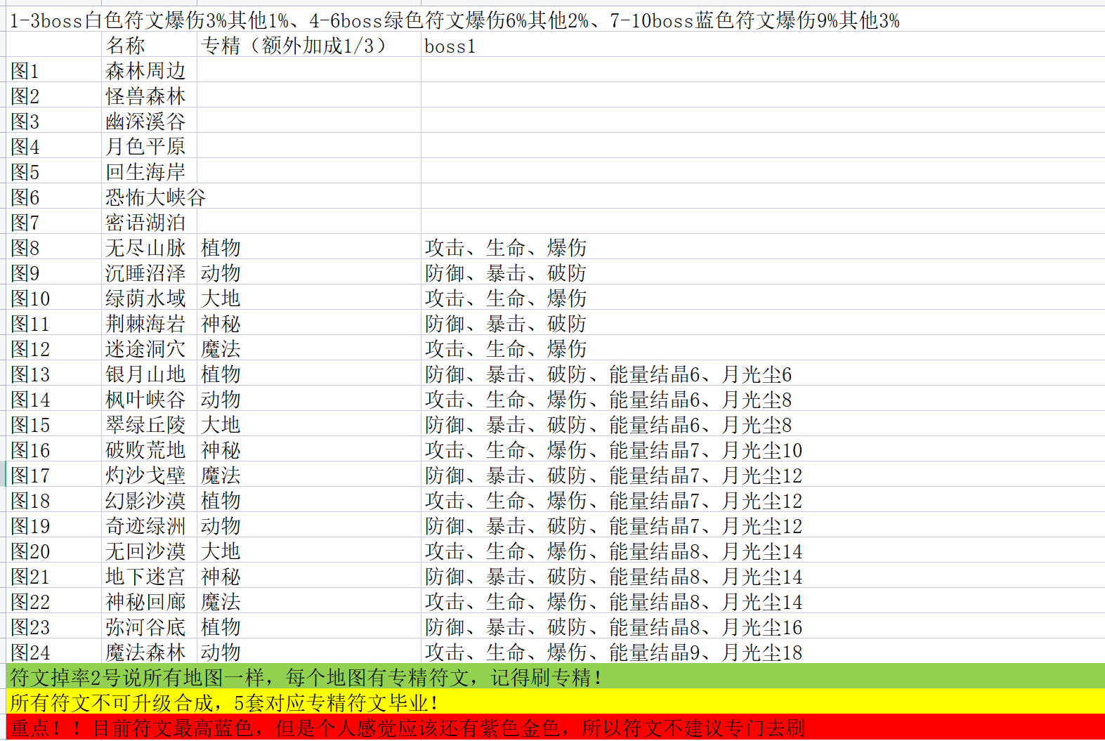Select the boss1 cell in the 图21 row
This screenshot has height=741, width=1105.
[763, 575]
